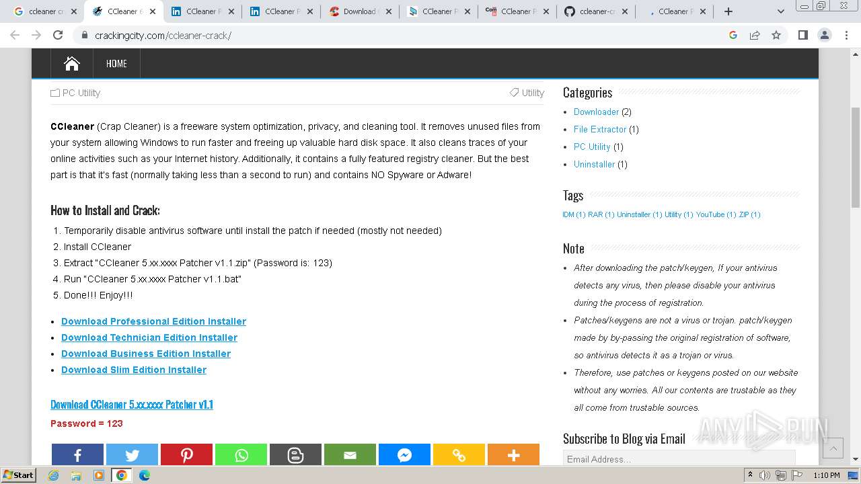Open Chrome share page icon
Screen dimensions: 861x484
pyautogui.click(x=755, y=35)
